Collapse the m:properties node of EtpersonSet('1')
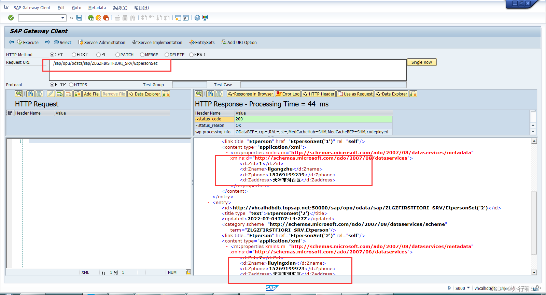This screenshot has height=295, width=546. point(227,153)
